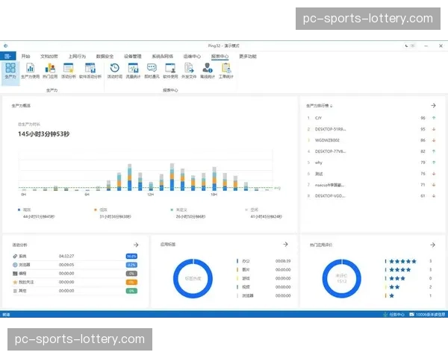The height and width of the screenshot is (358, 448).
Task: Open the 外发文件 ribbon icon
Action: 189,70
